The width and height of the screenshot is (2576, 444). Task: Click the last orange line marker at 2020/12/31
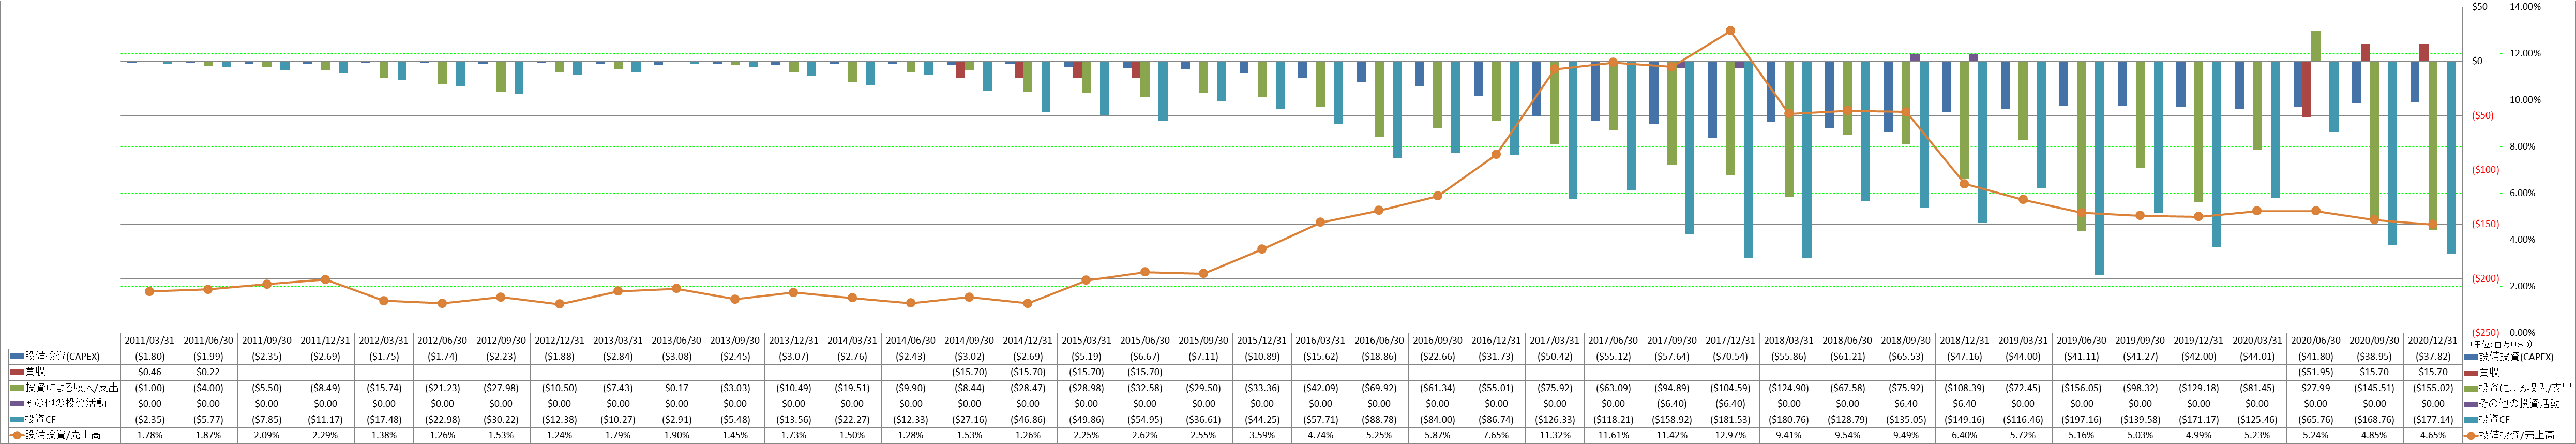pyautogui.click(x=2434, y=225)
